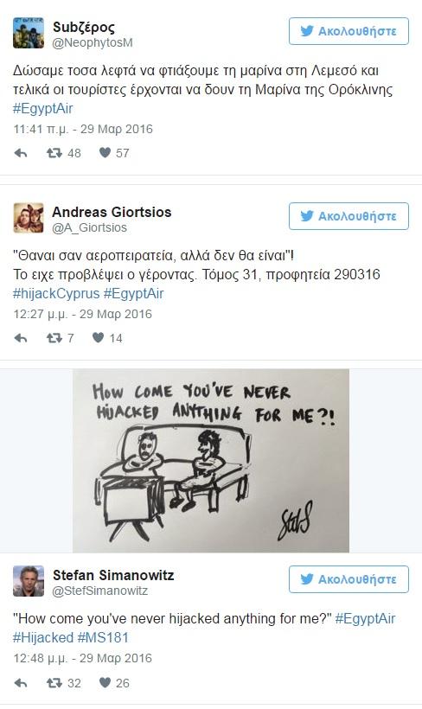Open the #hijackCyprus hashtag

tap(56, 293)
